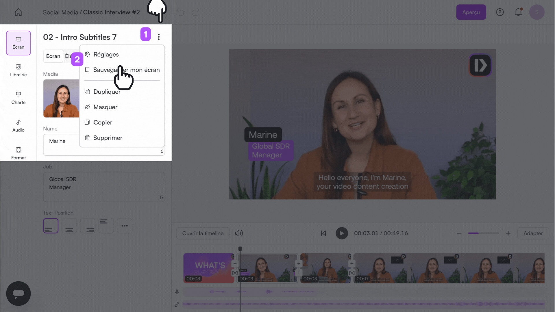Select Supprimer in the context menu

click(108, 138)
